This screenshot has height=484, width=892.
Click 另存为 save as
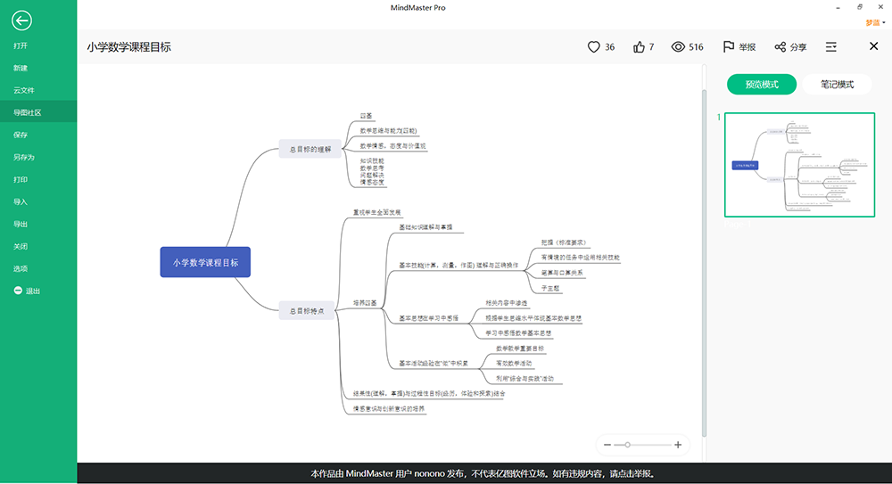click(24, 157)
